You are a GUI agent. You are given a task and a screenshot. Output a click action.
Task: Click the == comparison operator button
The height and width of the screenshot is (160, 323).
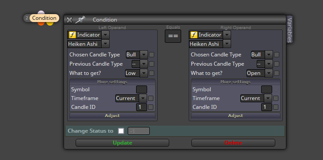point(173,36)
